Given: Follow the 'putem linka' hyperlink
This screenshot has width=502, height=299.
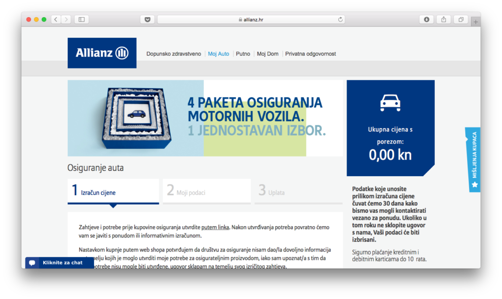Looking at the screenshot, I should 215,228.
